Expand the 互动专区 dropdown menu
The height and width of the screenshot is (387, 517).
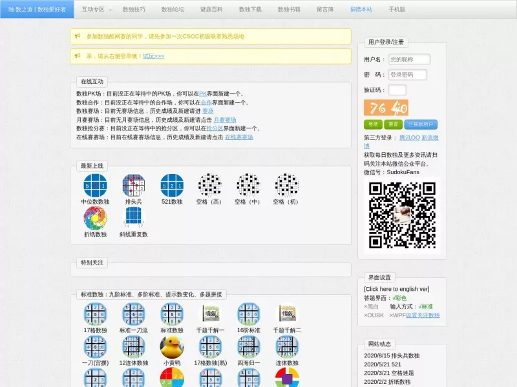click(97, 9)
